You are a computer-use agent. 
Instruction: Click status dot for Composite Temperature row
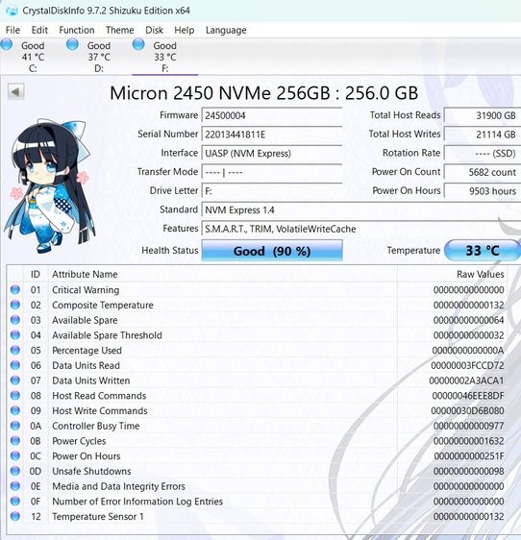[x=15, y=305]
